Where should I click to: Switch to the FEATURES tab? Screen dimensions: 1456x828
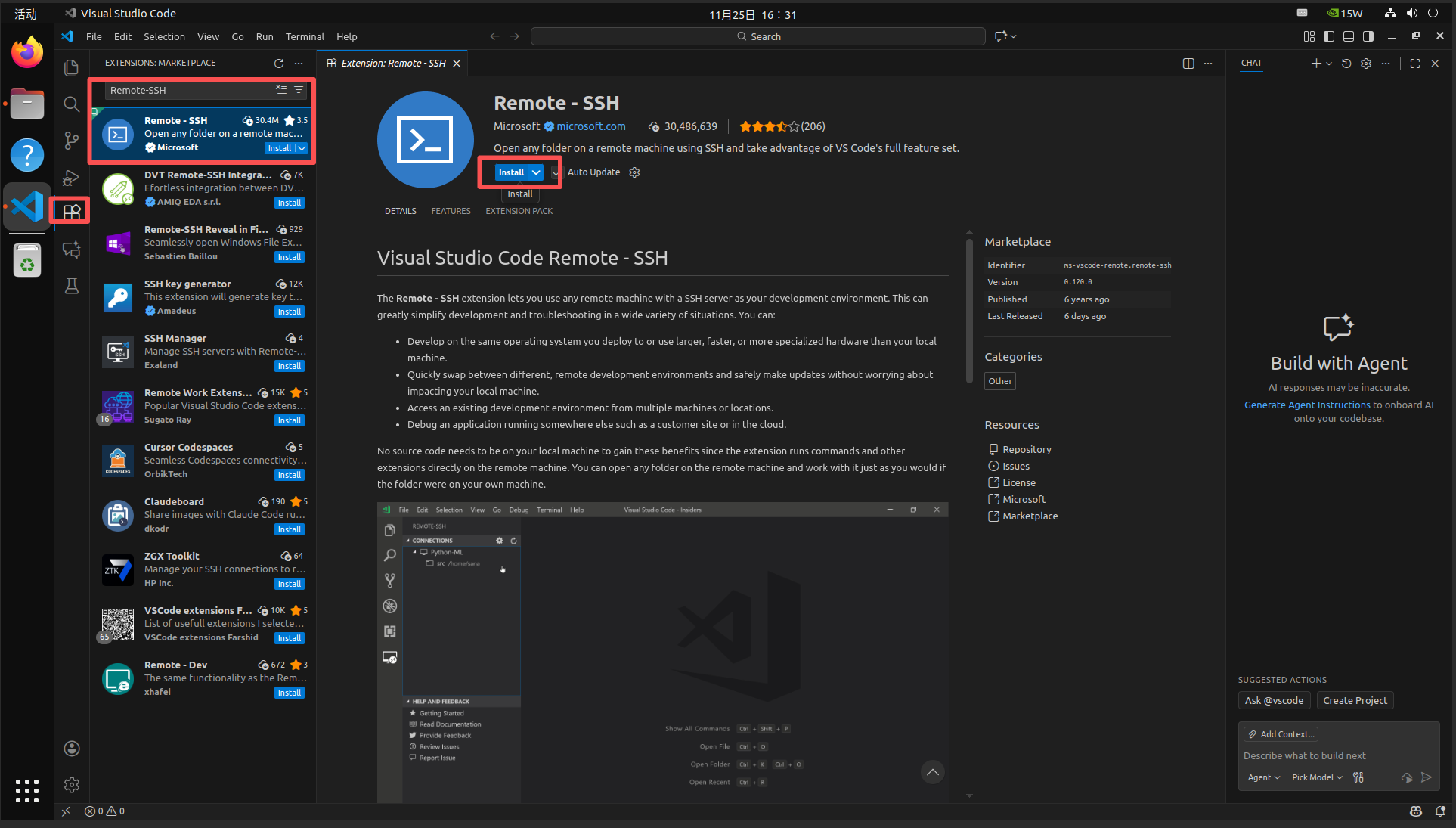click(x=451, y=211)
